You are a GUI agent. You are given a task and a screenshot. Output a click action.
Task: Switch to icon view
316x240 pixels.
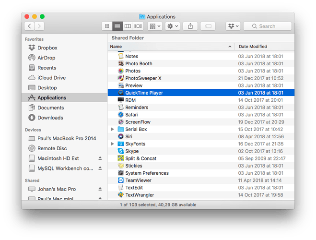point(107,26)
